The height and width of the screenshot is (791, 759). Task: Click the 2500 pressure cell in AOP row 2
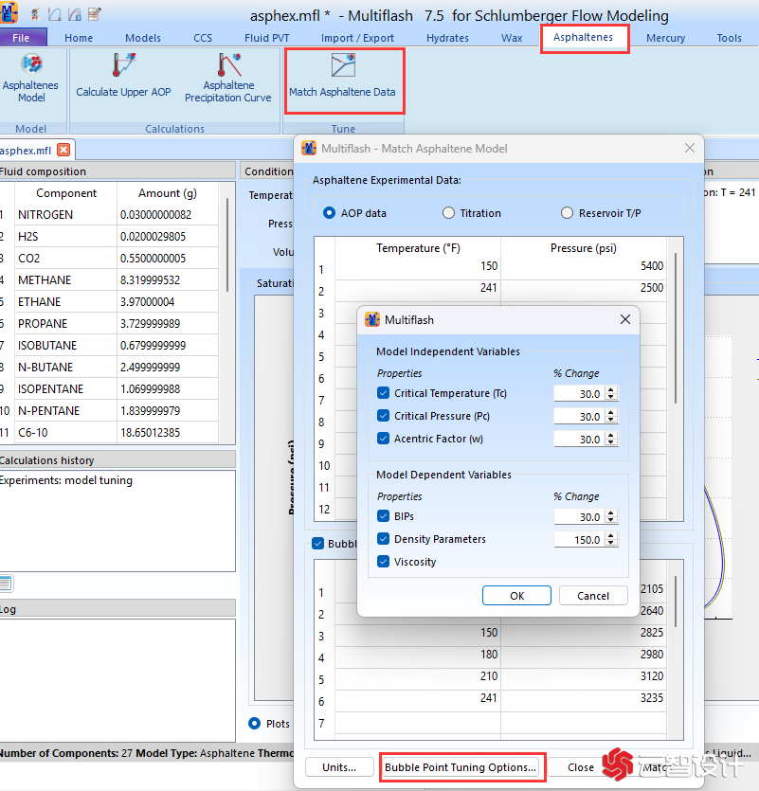(583, 288)
